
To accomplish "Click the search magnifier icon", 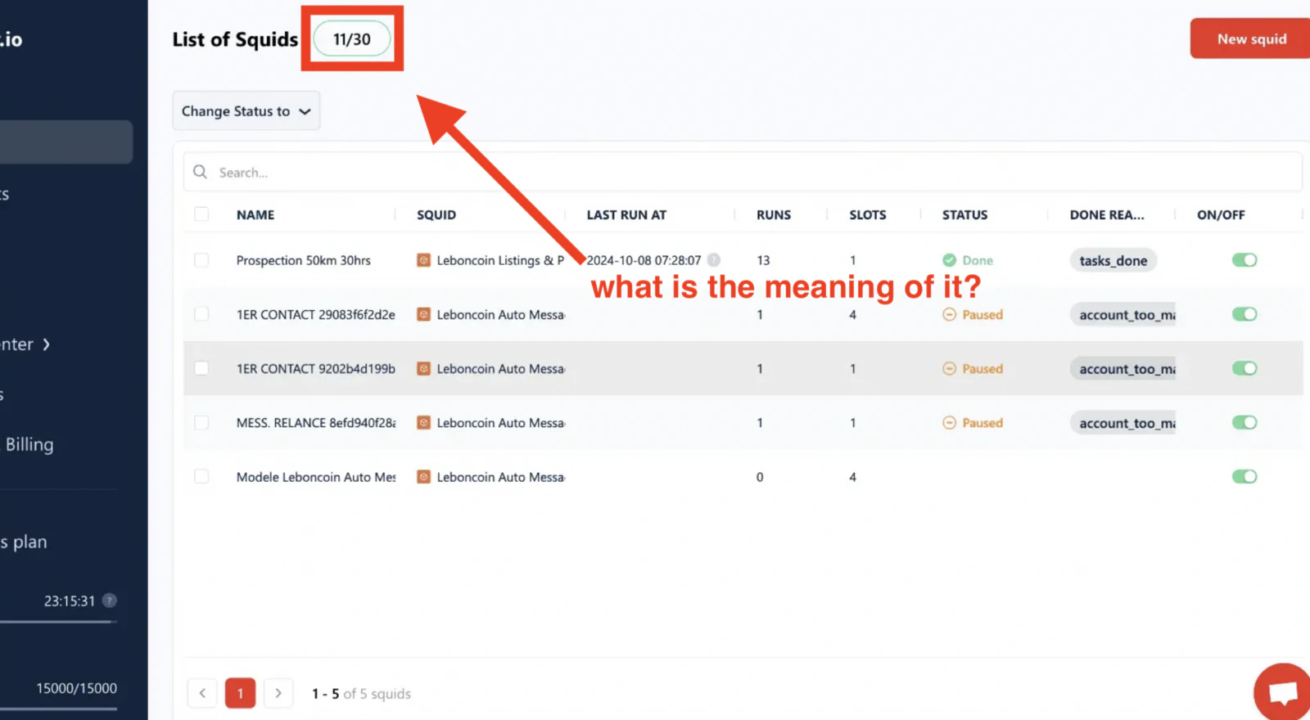I will pos(200,172).
